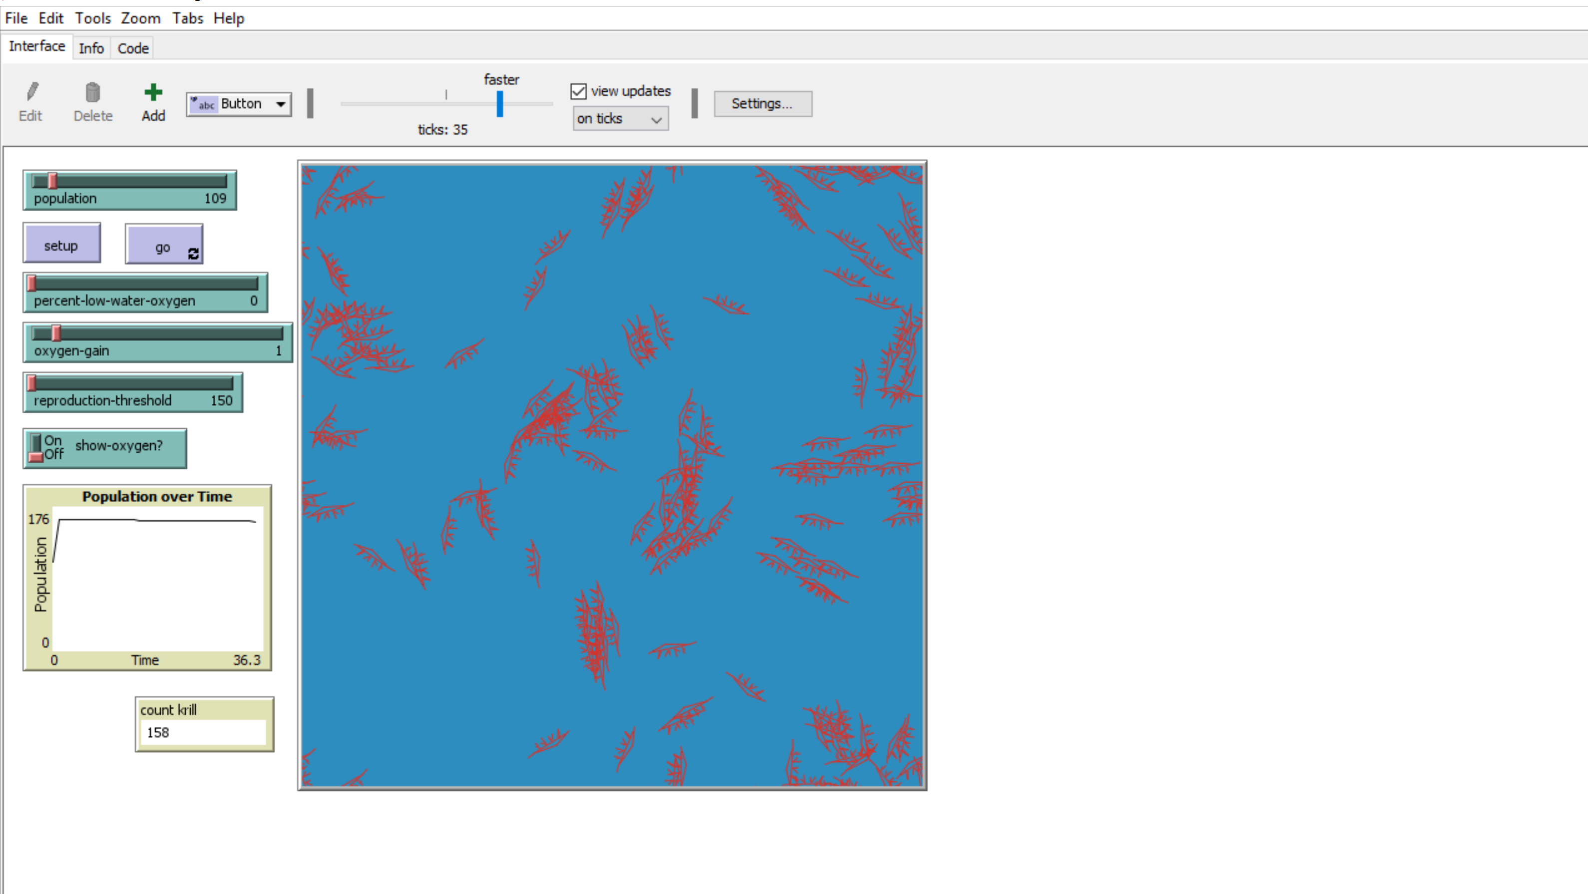Switch to the Info tab
Image resolution: width=1588 pixels, height=894 pixels.
[x=91, y=48]
